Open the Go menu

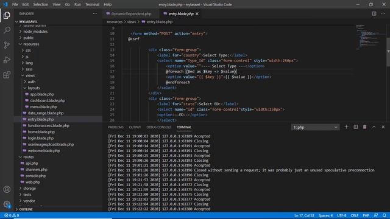(x=68, y=4)
